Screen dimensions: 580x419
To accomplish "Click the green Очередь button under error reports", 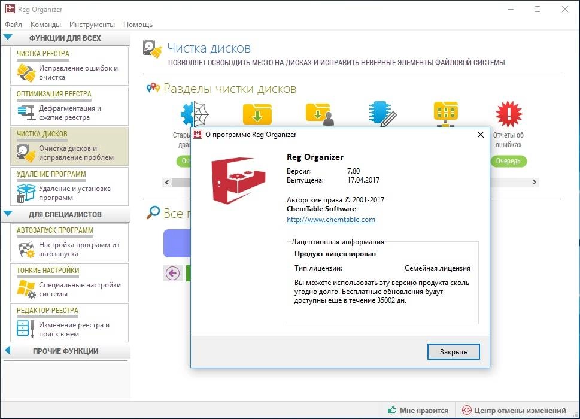I will click(508, 161).
